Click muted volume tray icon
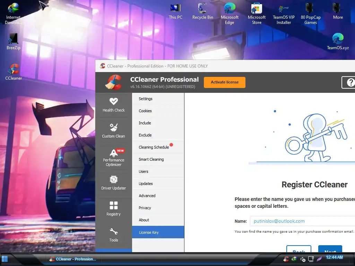Viewport: 355px width, 266px height. click(x=303, y=259)
